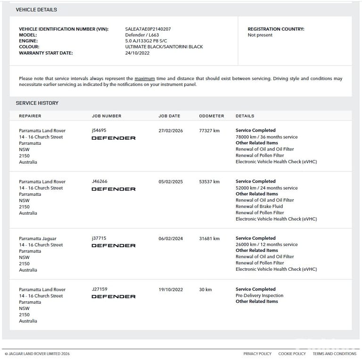Click the VEHICLE DETAILS section heading

(x=36, y=10)
